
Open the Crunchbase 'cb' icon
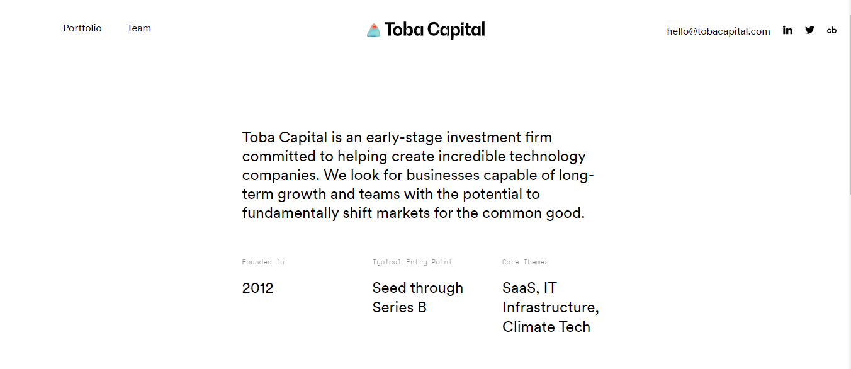(831, 30)
